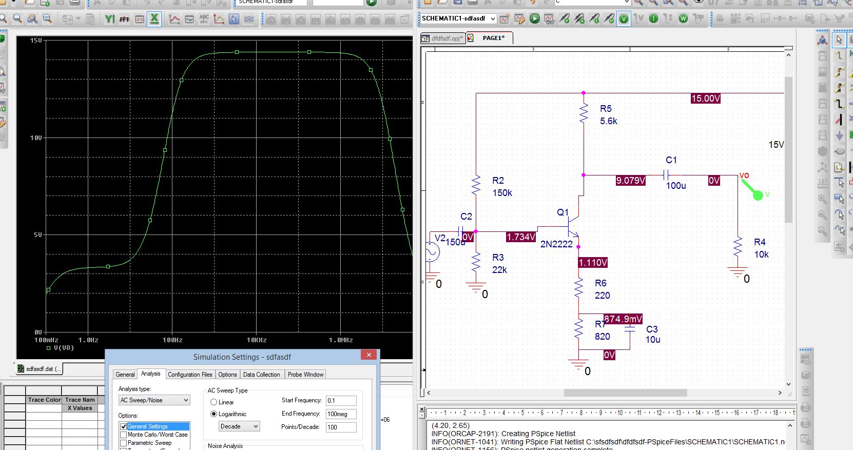Enable bias voltage display V icon
Viewport: 853px width, 450px height.
click(624, 19)
